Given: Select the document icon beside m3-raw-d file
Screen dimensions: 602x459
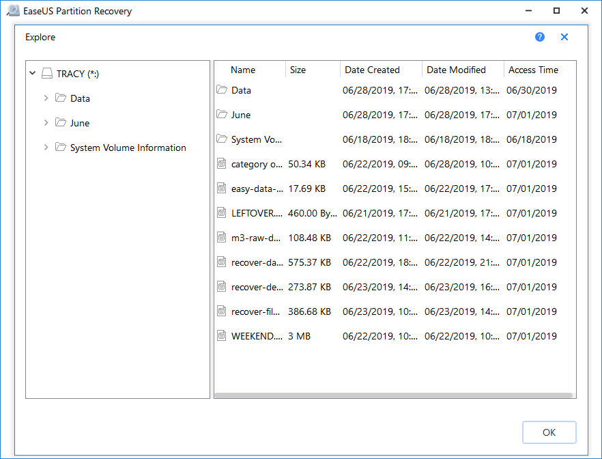Looking at the screenshot, I should tap(221, 237).
